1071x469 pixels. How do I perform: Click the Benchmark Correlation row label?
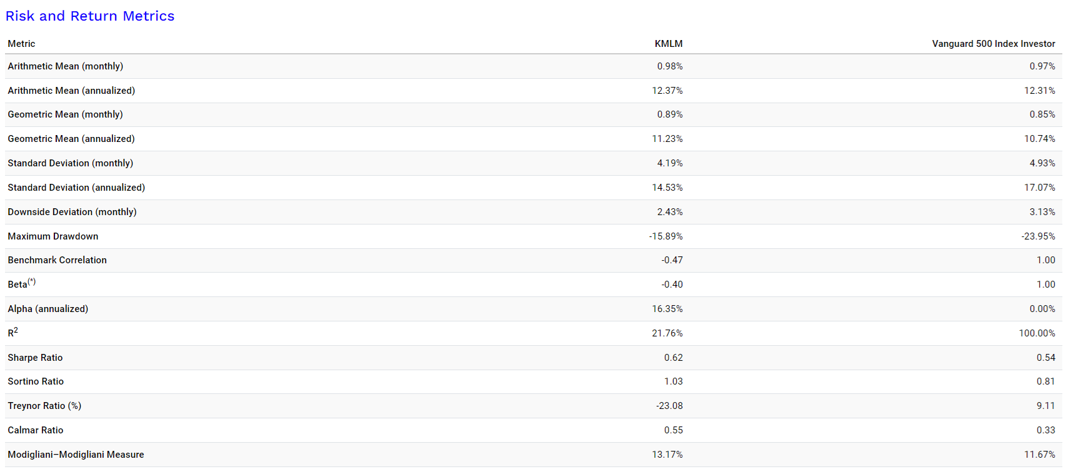[57, 260]
